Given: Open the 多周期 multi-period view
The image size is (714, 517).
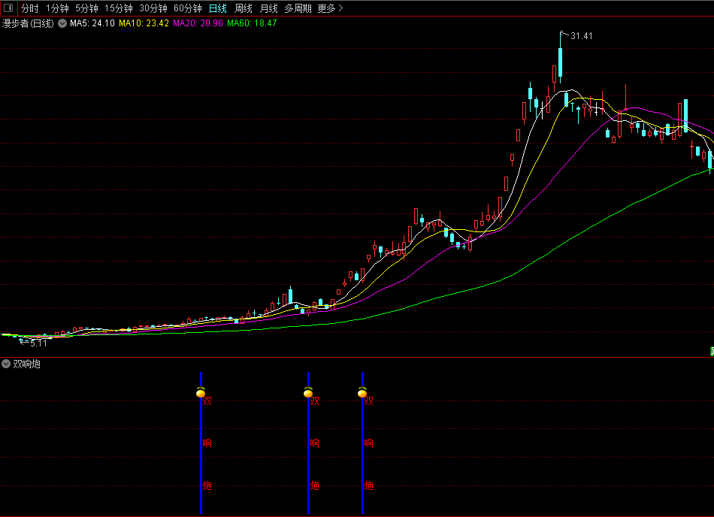Looking at the screenshot, I should click(x=298, y=8).
